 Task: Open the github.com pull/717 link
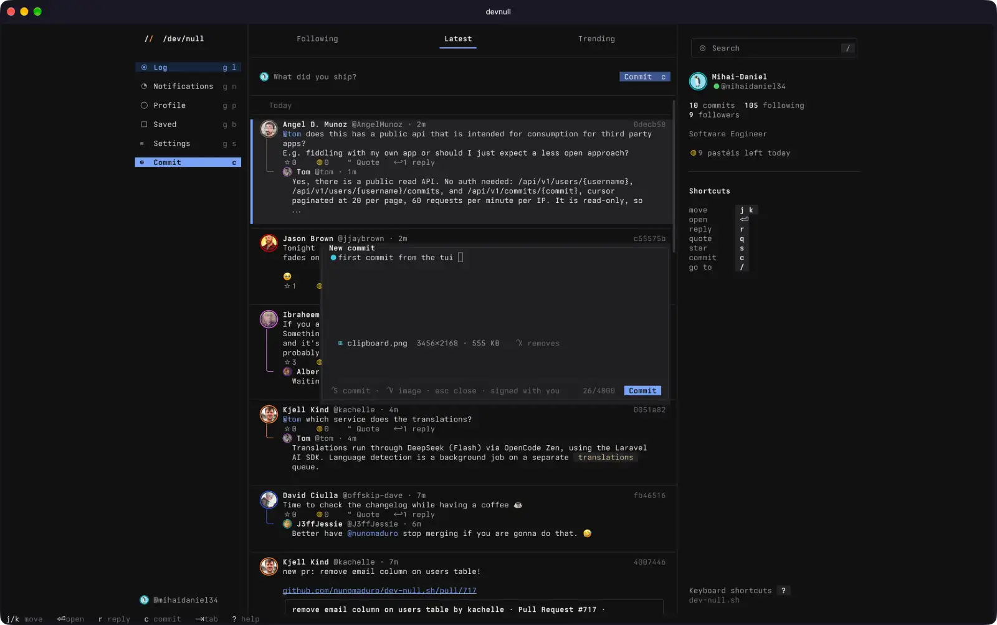tap(379, 591)
